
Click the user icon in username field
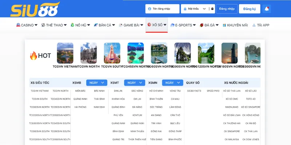click(150, 9)
